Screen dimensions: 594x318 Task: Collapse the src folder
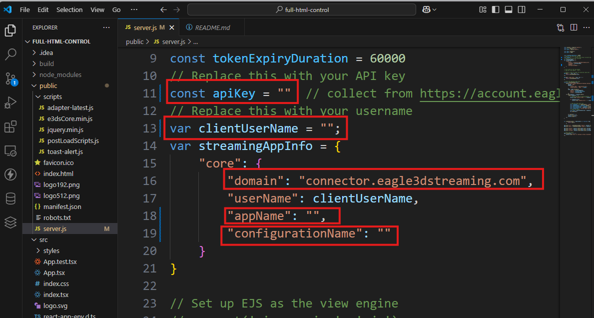[70, 240]
